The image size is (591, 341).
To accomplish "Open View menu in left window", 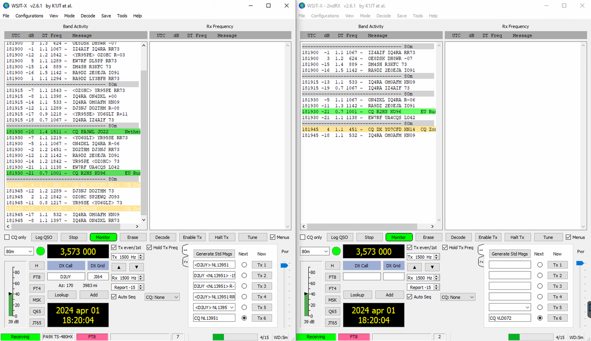I will [x=54, y=16].
